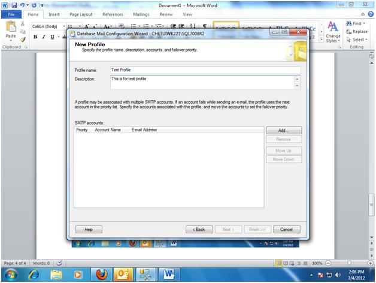Select Print Layout view button

[x=278, y=263]
